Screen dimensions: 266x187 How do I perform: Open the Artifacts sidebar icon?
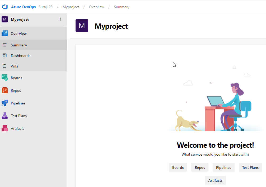(x=5, y=128)
